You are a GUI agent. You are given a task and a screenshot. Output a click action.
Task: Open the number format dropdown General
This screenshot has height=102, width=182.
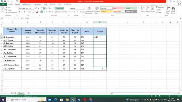pyautogui.click(x=83, y=8)
